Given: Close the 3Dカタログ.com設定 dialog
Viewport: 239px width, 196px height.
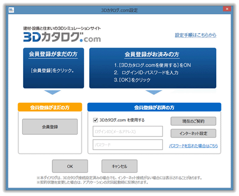Looking at the screenshot, I should (227, 9).
